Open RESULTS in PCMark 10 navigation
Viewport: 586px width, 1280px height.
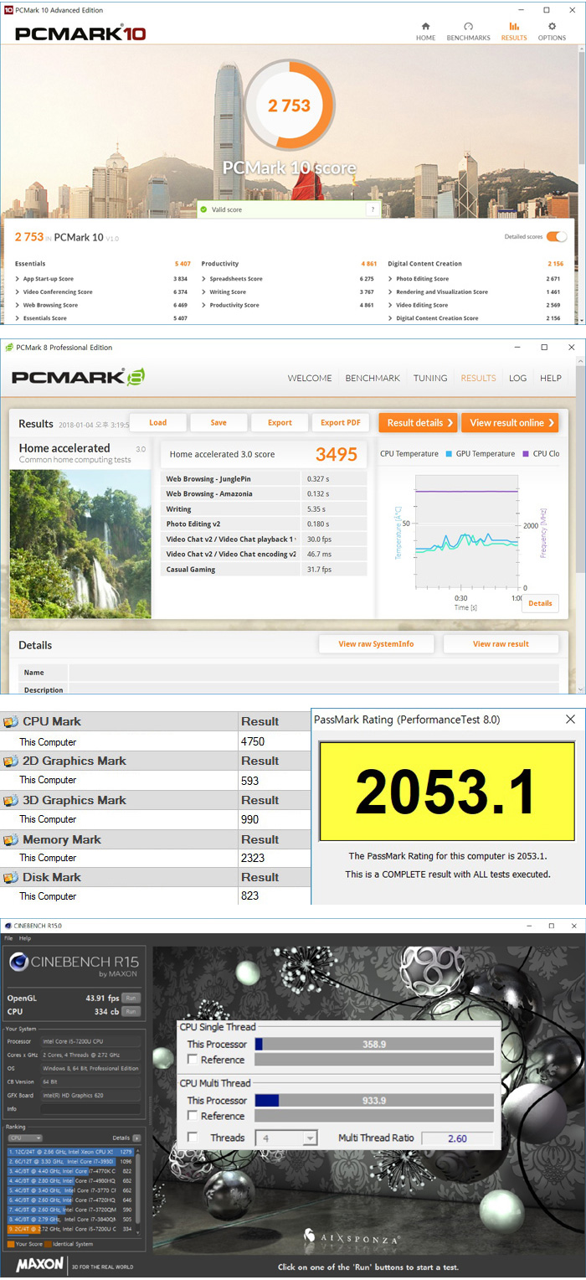514,32
